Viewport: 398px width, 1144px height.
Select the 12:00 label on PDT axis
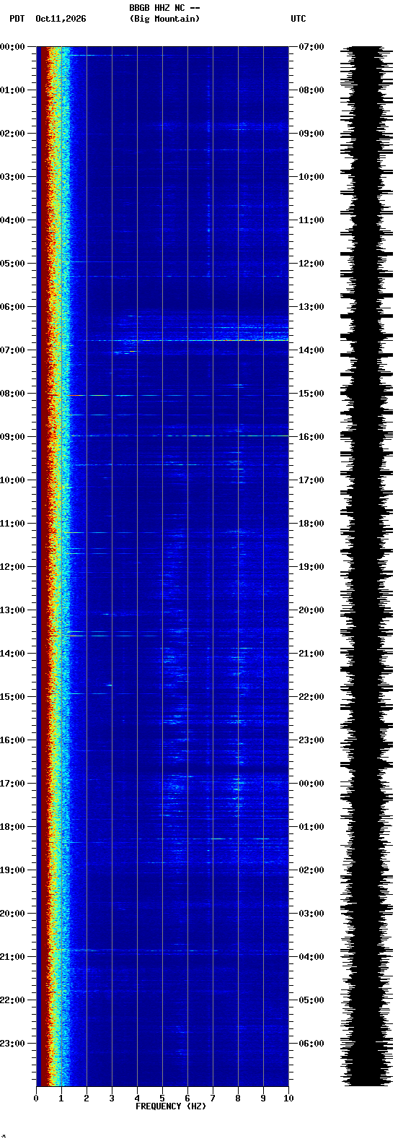tap(12, 567)
